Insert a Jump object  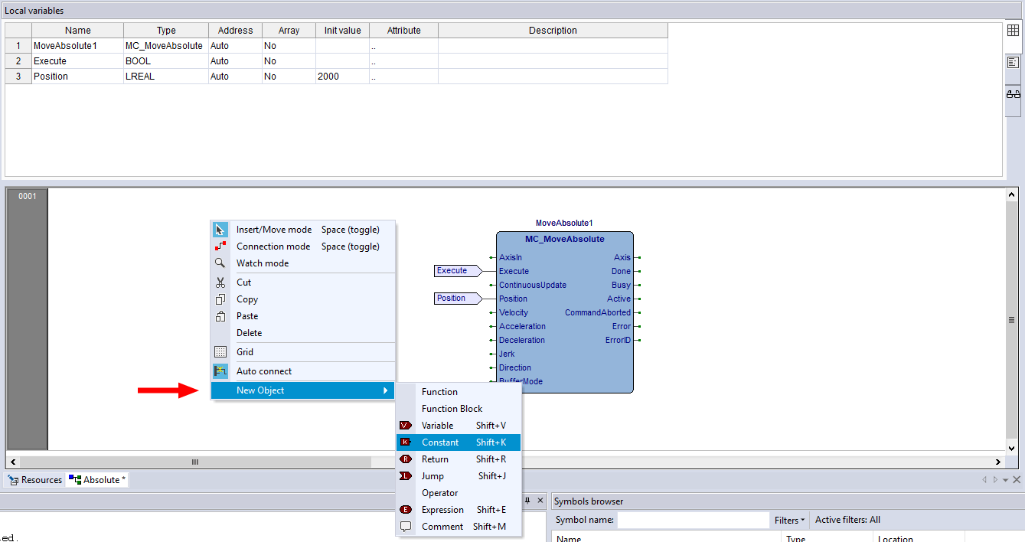[x=433, y=476]
